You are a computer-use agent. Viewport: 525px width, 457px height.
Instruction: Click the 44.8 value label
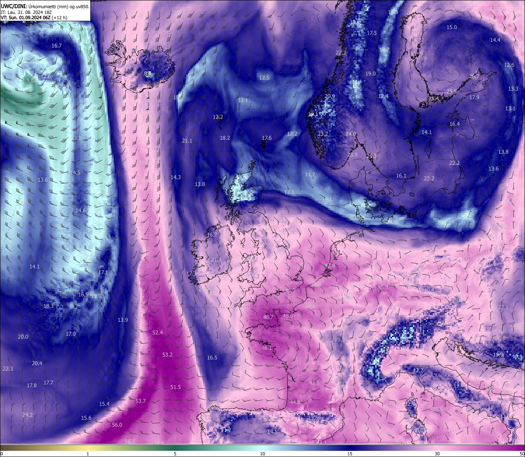295,402
